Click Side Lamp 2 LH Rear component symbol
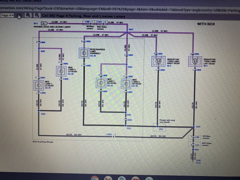Image resolution: width=240 pixels, height=180 pixels. (x=61, y=71)
